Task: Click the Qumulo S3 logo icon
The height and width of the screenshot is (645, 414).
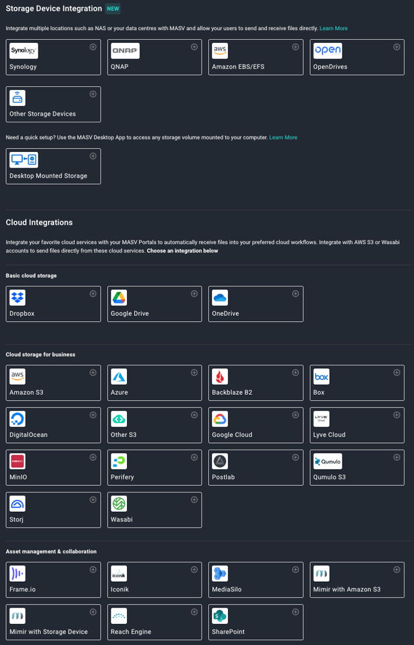Action: click(328, 461)
